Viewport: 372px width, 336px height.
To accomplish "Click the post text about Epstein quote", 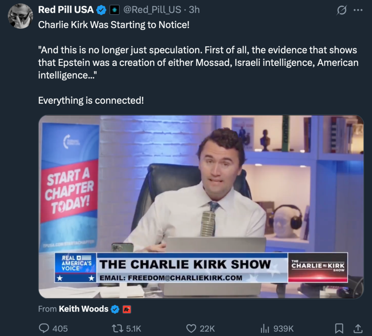I will coord(198,63).
